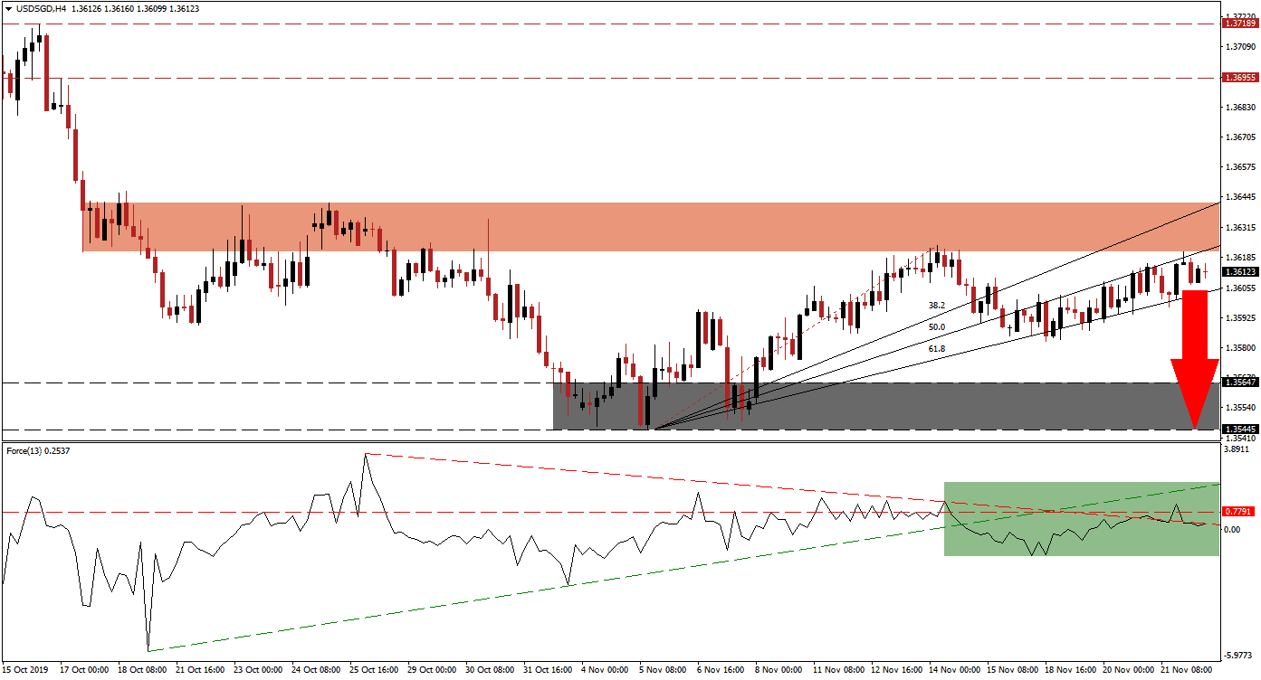Select the 38.2 Fibonacci fan label
This screenshot has width=1261, height=680.
tap(936, 306)
